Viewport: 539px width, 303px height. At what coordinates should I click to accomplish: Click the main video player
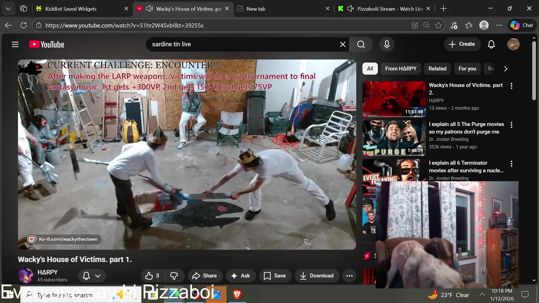coord(187,154)
